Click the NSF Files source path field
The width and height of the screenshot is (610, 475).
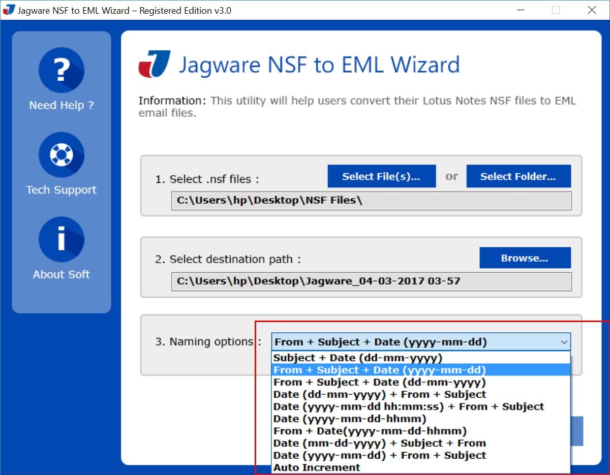tap(372, 201)
